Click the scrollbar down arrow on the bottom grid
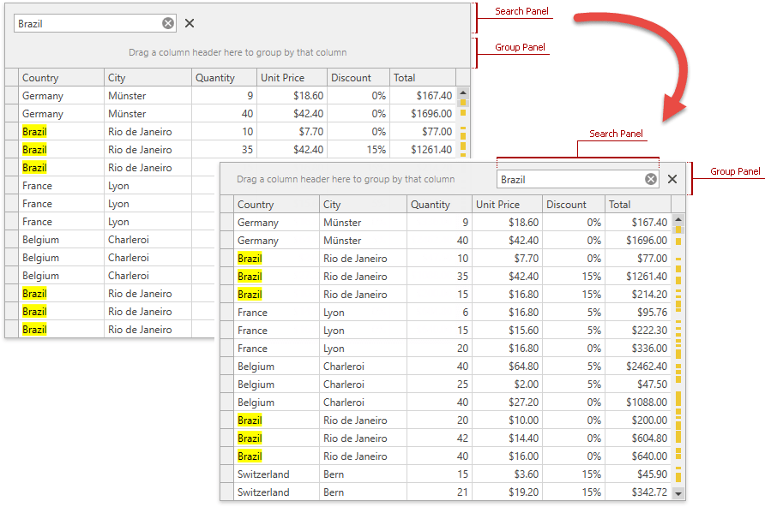The width and height of the screenshot is (765, 507). pyautogui.click(x=678, y=492)
